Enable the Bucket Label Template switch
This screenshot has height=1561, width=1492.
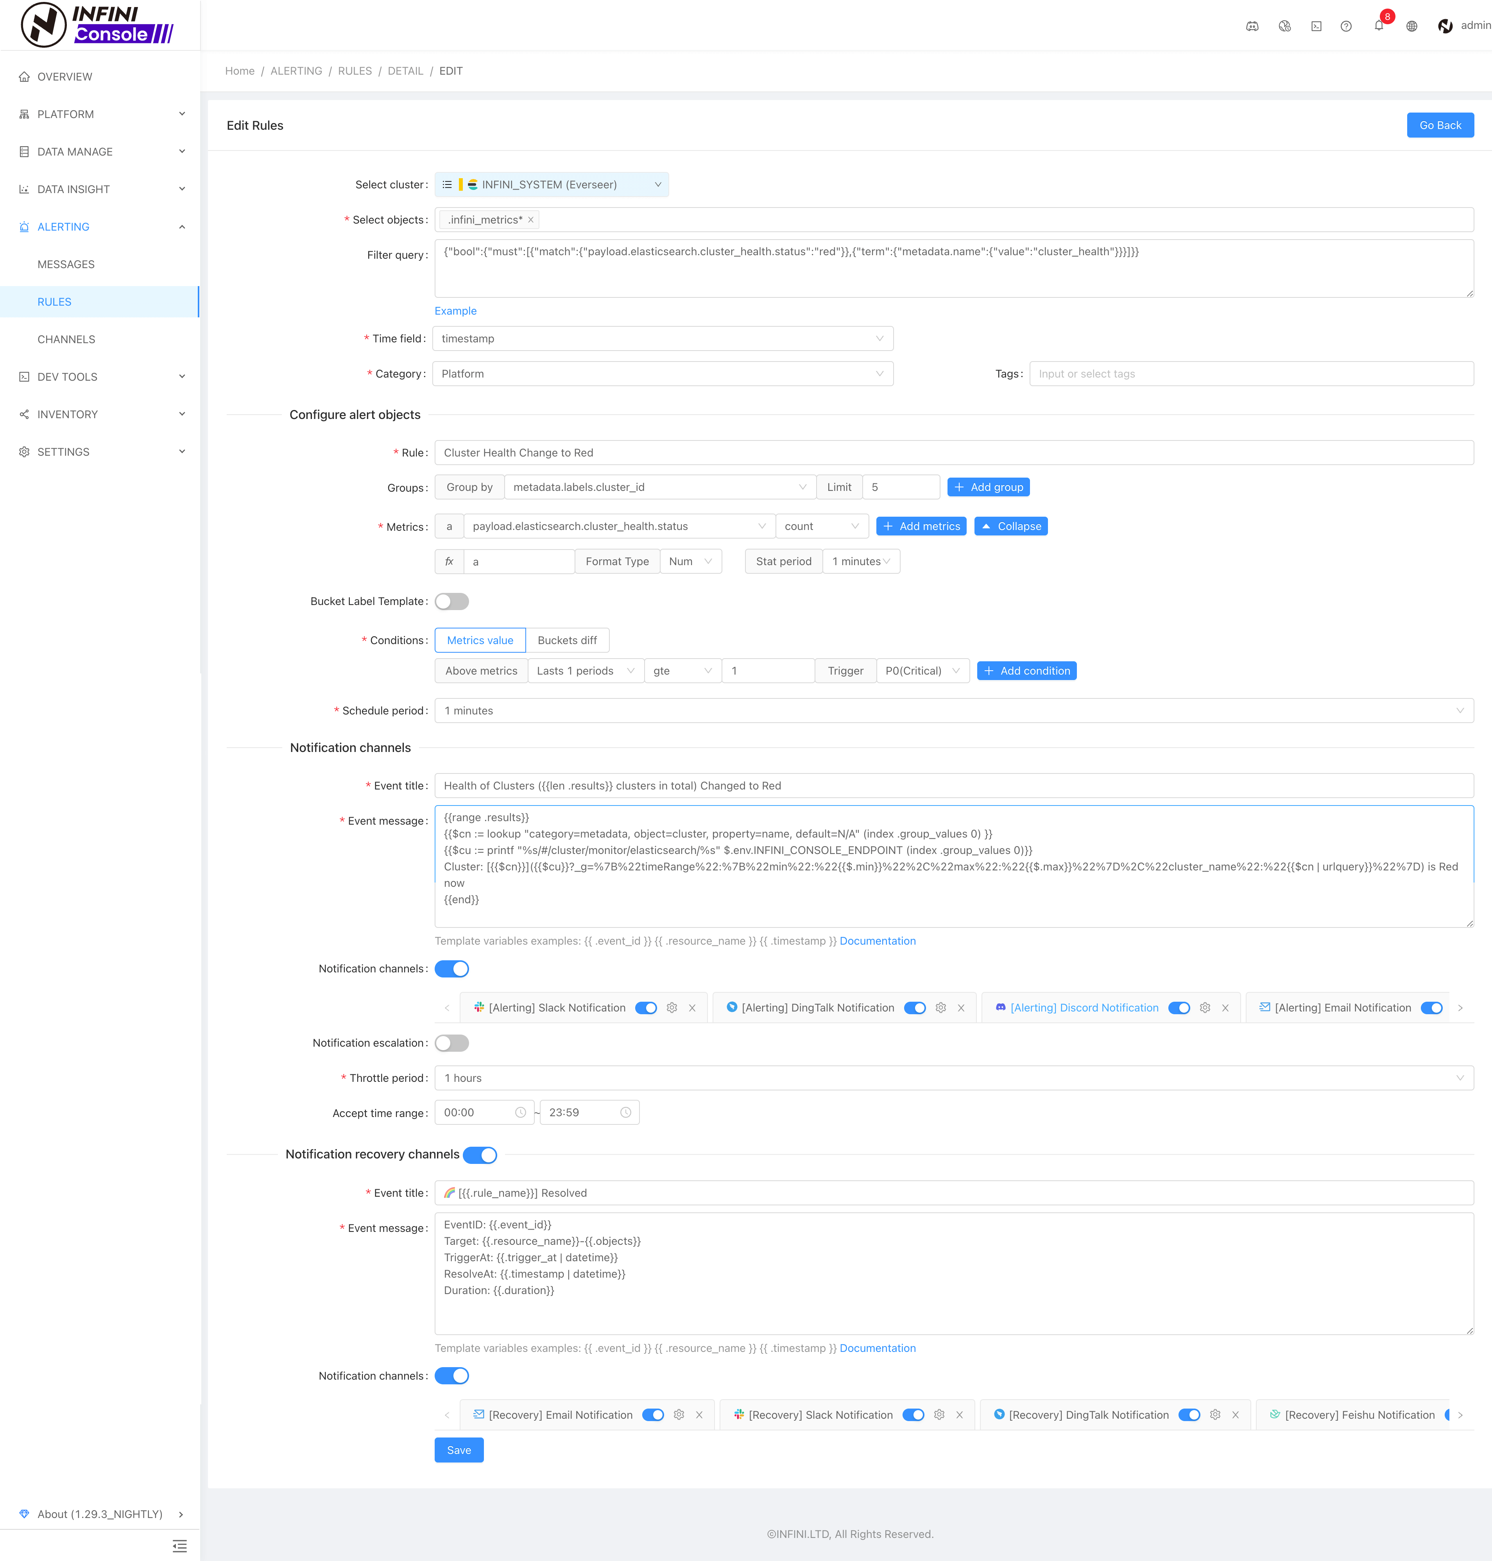452,601
